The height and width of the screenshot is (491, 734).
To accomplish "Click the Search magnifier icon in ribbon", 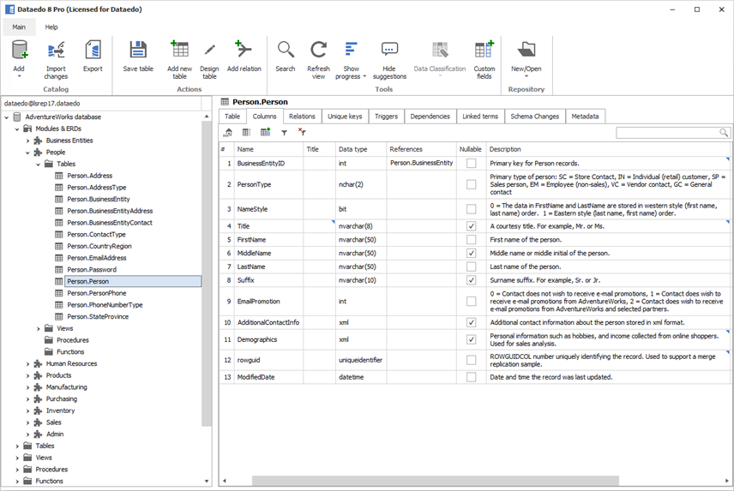I will [x=286, y=50].
